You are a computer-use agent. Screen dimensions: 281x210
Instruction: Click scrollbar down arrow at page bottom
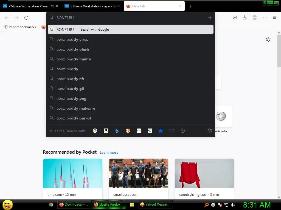pos(279,197)
